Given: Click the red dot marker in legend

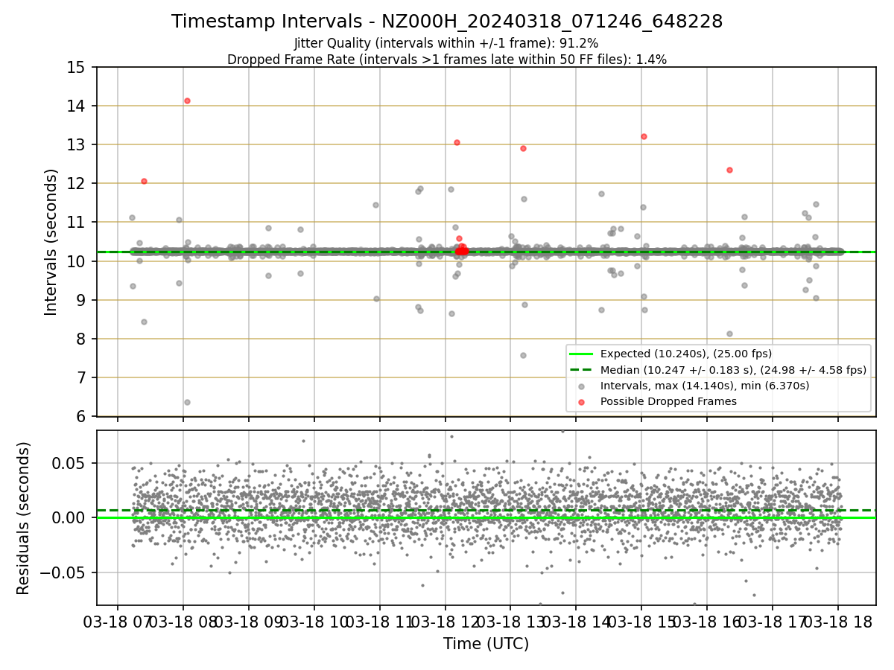Looking at the screenshot, I should tap(583, 401).
